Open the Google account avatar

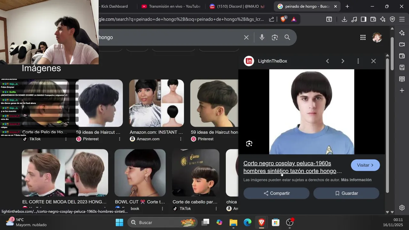(377, 37)
